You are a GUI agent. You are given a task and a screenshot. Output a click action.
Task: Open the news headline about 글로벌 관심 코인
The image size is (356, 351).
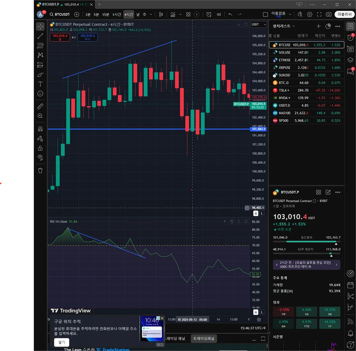pos(306,265)
